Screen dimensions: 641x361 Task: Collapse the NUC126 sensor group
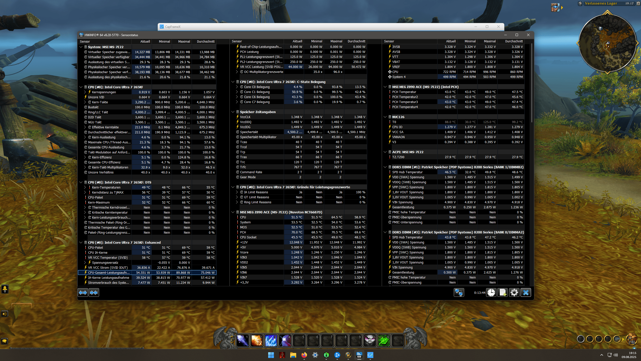click(385, 117)
